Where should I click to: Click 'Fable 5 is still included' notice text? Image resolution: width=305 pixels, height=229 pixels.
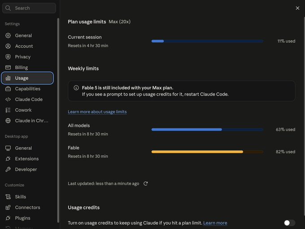click(127, 88)
